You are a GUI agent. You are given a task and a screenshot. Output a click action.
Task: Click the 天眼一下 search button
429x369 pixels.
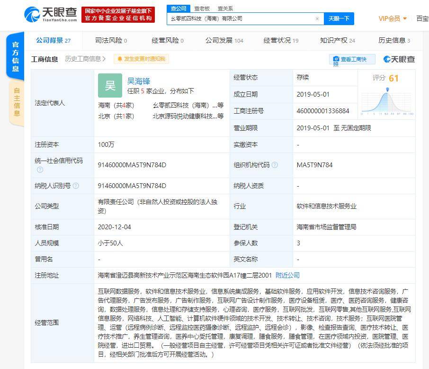[339, 18]
